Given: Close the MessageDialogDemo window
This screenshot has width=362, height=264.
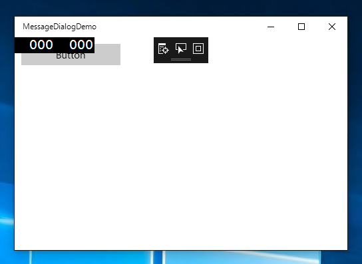Looking at the screenshot, I should click(332, 27).
